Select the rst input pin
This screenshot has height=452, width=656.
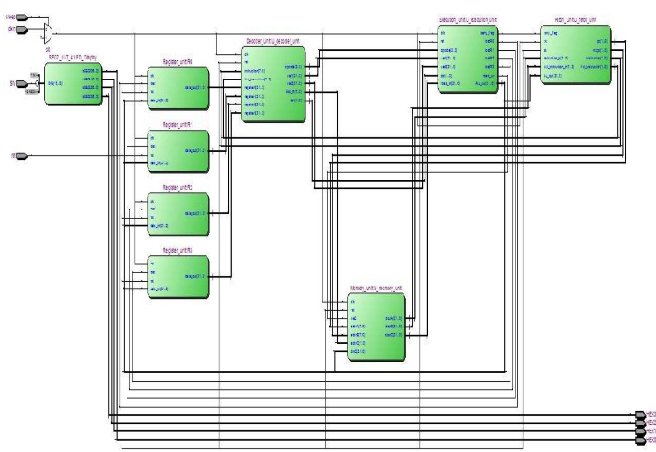click(22, 156)
